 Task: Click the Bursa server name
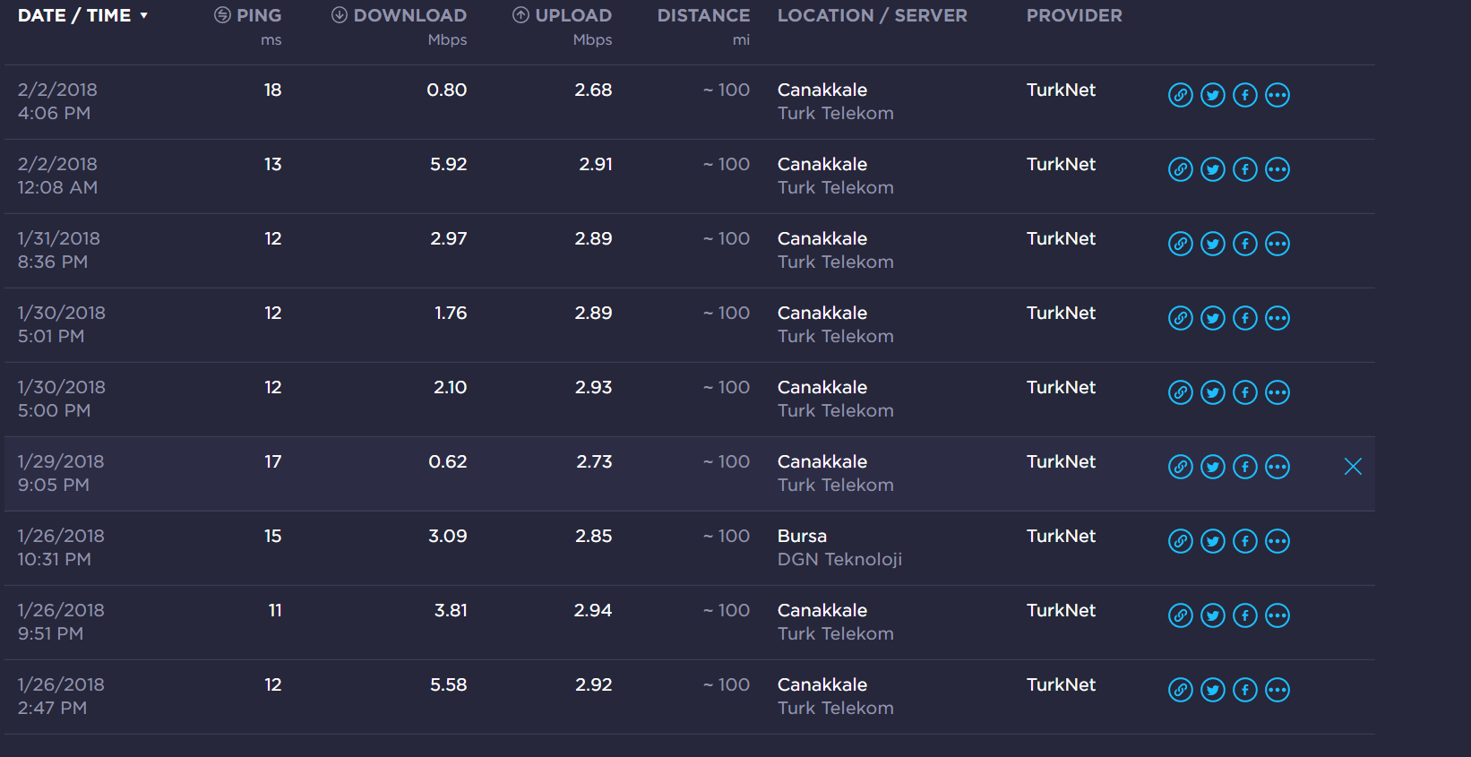click(x=802, y=536)
